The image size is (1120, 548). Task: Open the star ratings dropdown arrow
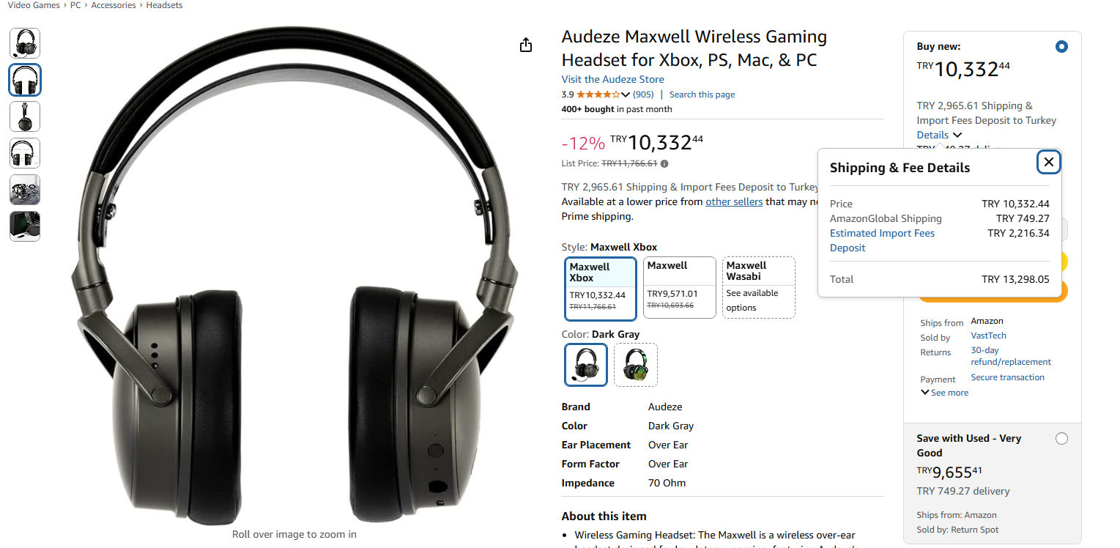point(625,95)
